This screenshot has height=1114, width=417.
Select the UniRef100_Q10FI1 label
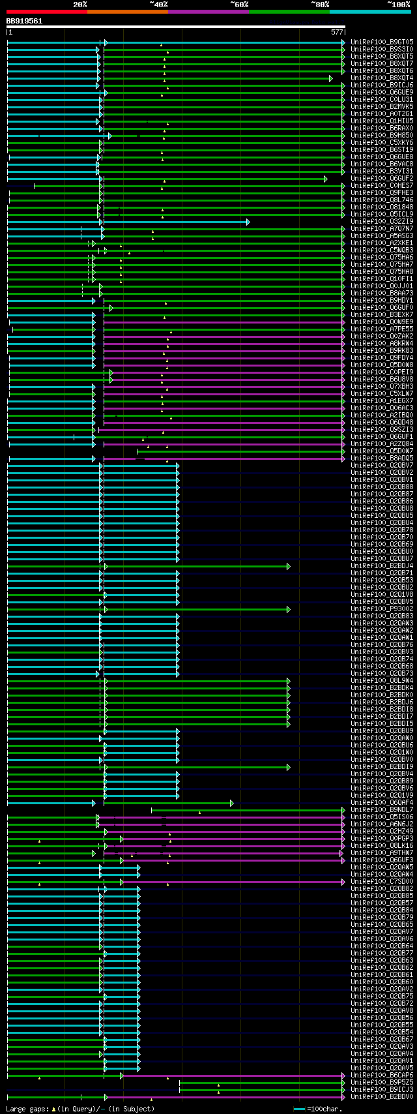point(382,279)
